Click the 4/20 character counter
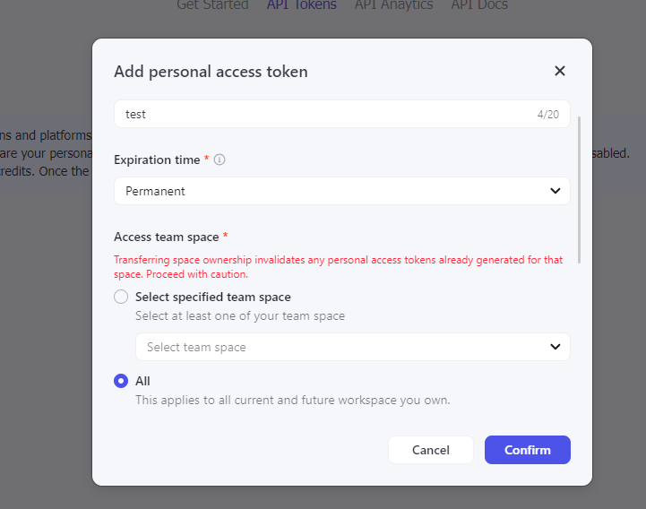This screenshot has width=646, height=509. click(x=548, y=115)
